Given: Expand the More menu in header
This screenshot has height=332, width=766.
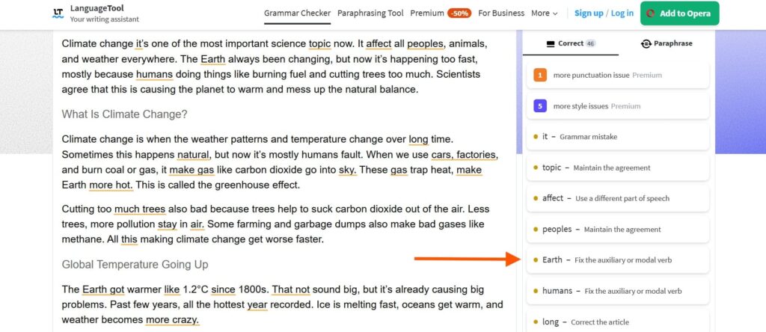Looking at the screenshot, I should click(x=545, y=13).
